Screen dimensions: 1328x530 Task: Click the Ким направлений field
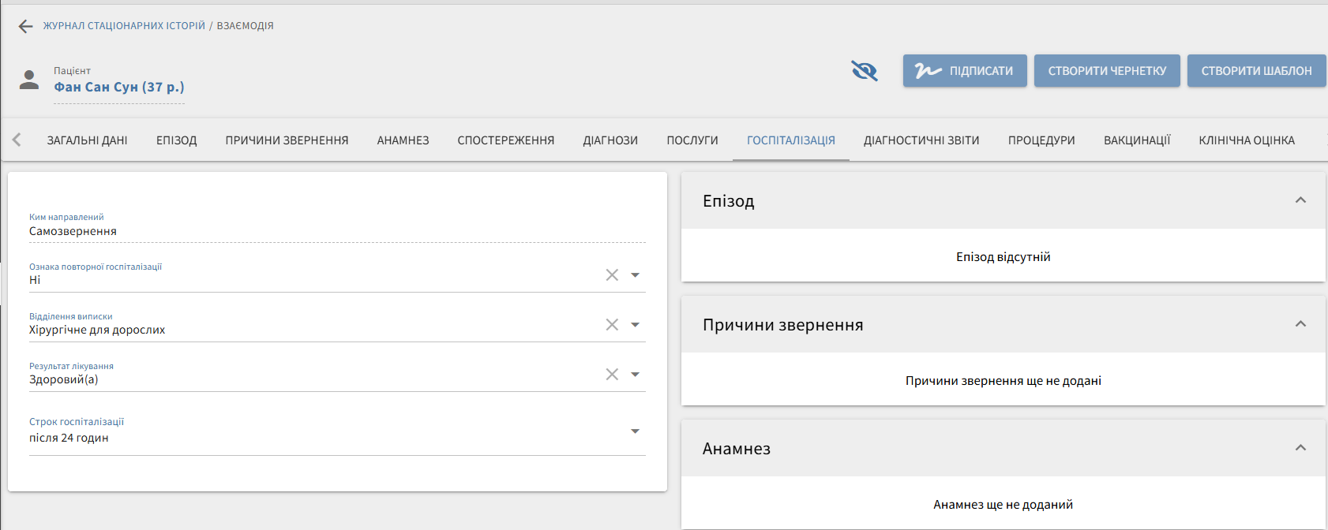click(x=337, y=226)
